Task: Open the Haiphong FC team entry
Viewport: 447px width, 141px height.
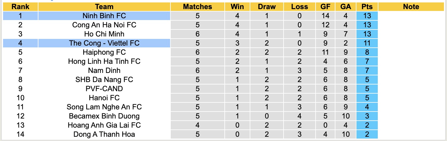Action: 104,52
